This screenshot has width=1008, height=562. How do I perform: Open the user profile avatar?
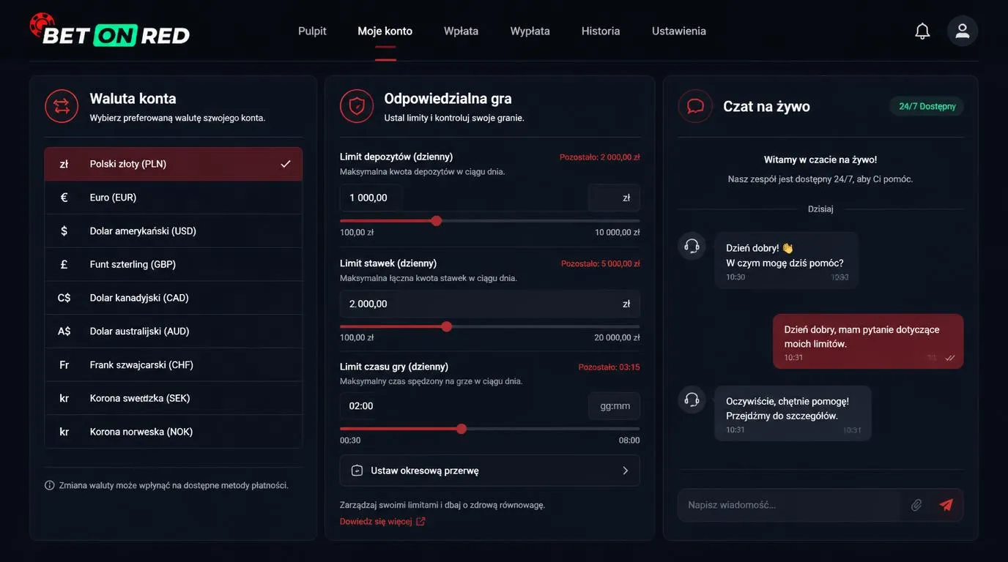point(963,31)
